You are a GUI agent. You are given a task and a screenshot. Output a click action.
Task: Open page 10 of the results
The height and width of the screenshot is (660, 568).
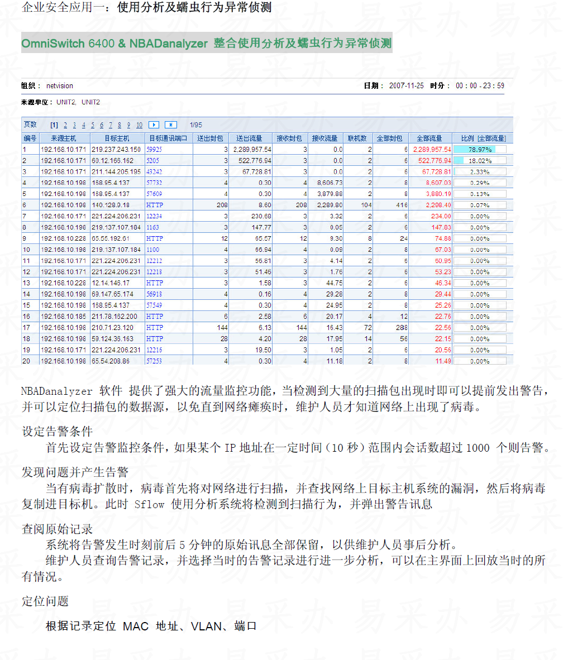(x=140, y=125)
